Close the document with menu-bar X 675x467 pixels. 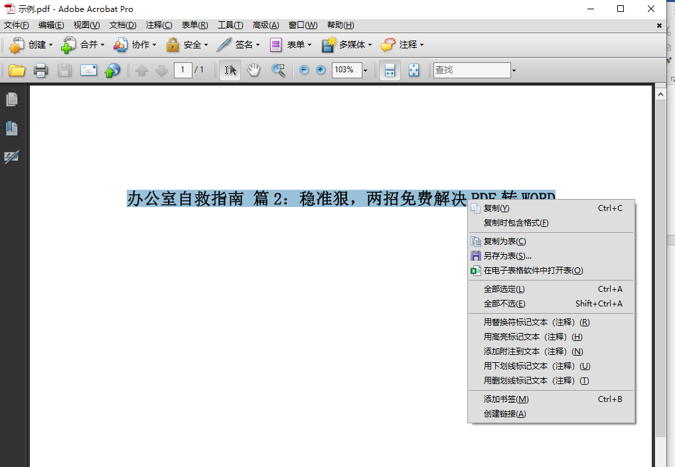[659, 26]
